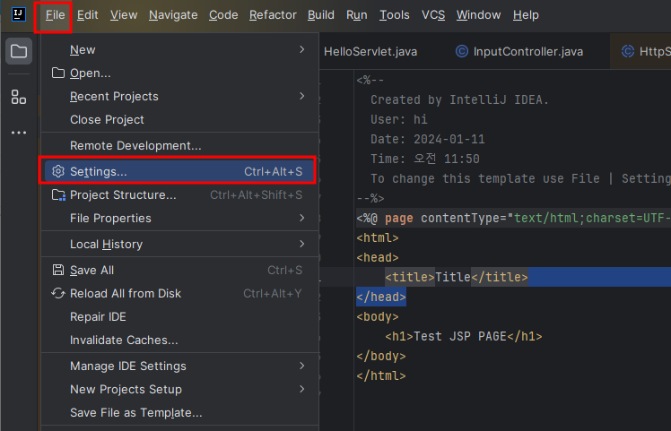Click the Reload All from Disk arrows icon
The height and width of the screenshot is (431, 671).
[x=58, y=293]
